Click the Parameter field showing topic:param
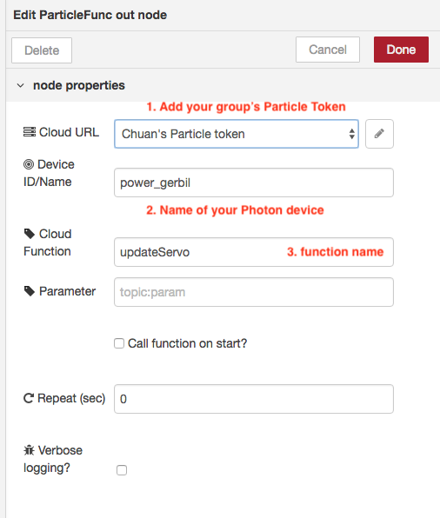The height and width of the screenshot is (518, 440). [x=254, y=292]
